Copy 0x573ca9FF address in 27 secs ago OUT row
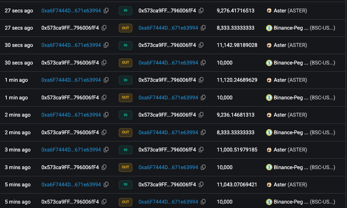 click(104, 28)
